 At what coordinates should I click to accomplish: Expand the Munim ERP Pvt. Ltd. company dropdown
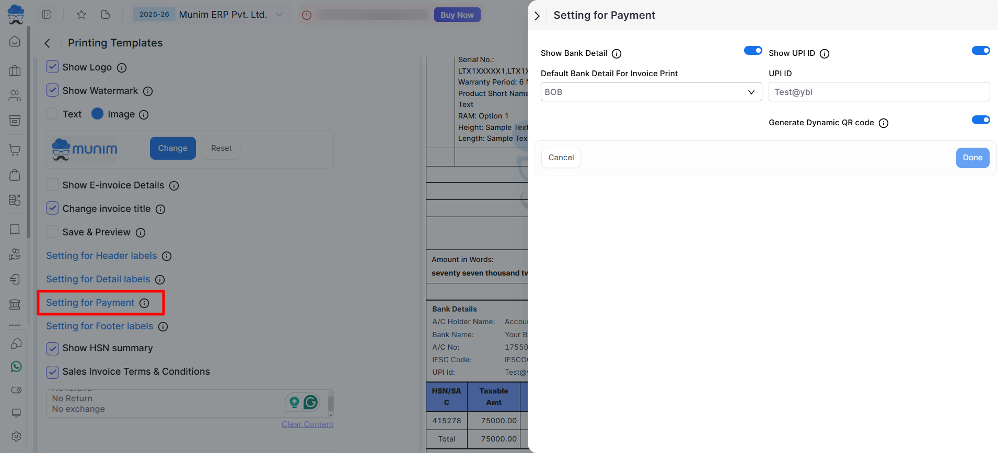coord(280,15)
